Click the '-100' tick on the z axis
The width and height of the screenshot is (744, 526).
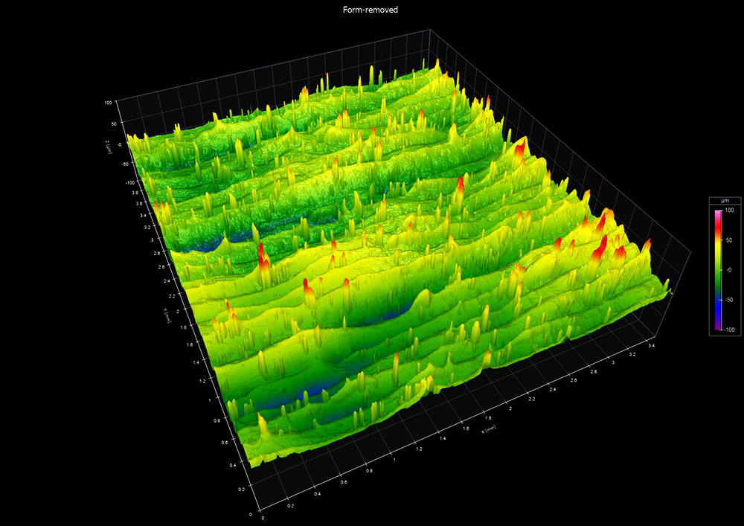coord(130,182)
